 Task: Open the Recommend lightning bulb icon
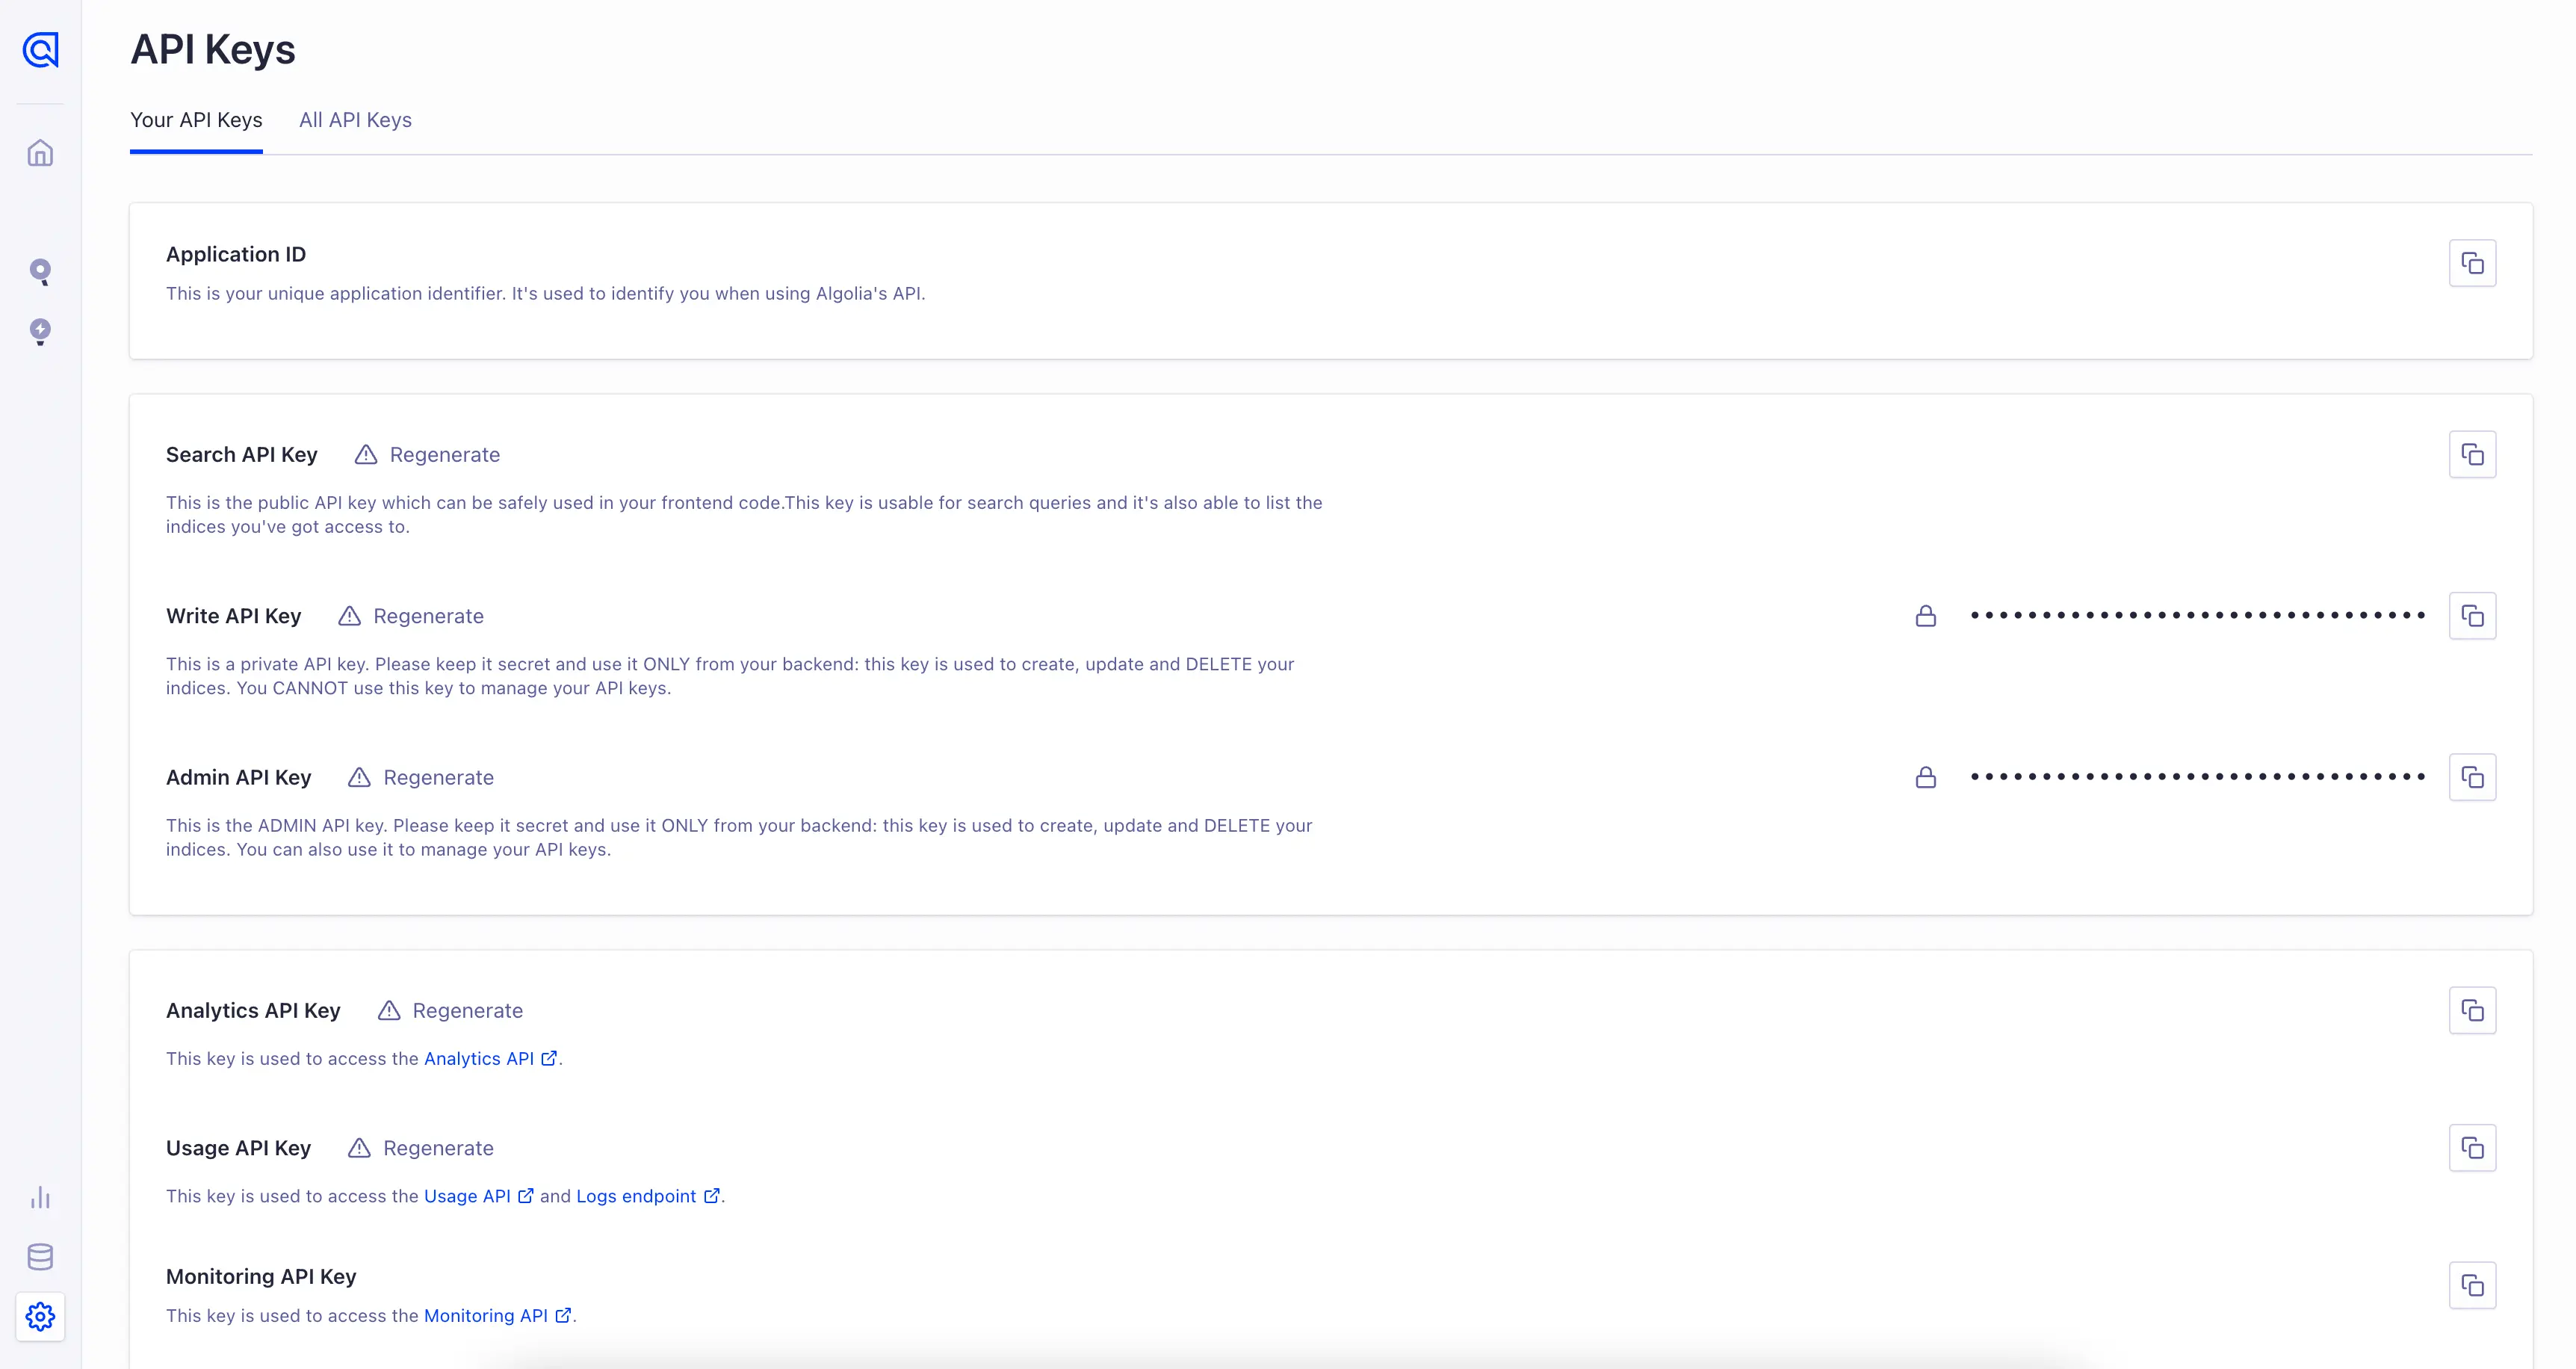40,332
